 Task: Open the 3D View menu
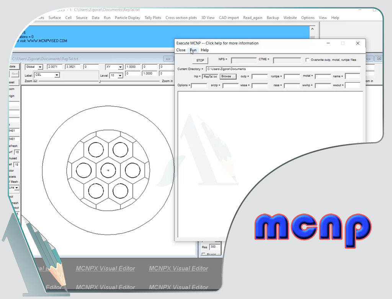coord(208,18)
